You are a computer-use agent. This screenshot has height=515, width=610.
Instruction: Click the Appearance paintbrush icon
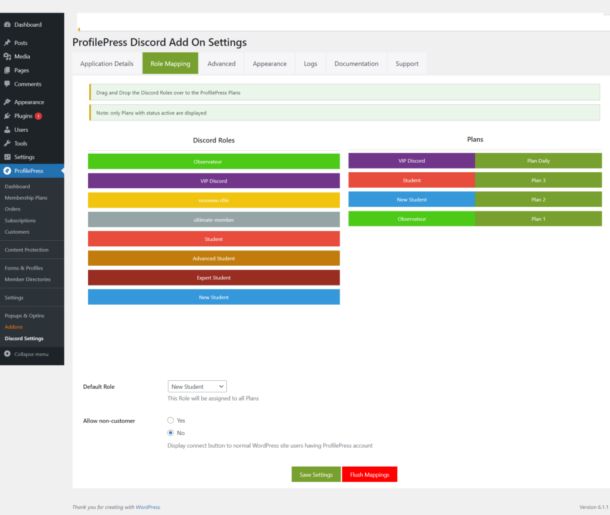[x=7, y=102]
